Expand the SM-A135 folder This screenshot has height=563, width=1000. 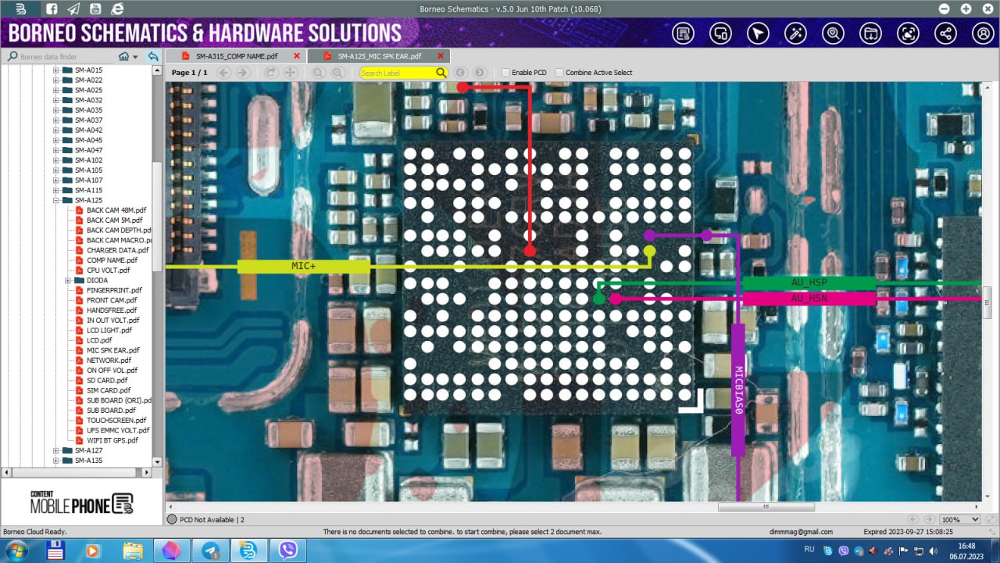tap(56, 461)
